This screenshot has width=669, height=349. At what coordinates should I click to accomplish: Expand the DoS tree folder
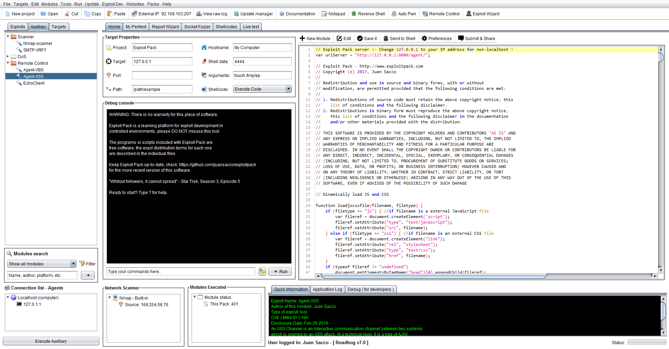tap(8, 56)
